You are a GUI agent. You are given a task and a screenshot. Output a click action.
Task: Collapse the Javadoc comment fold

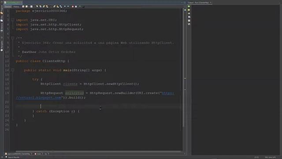click(13, 38)
